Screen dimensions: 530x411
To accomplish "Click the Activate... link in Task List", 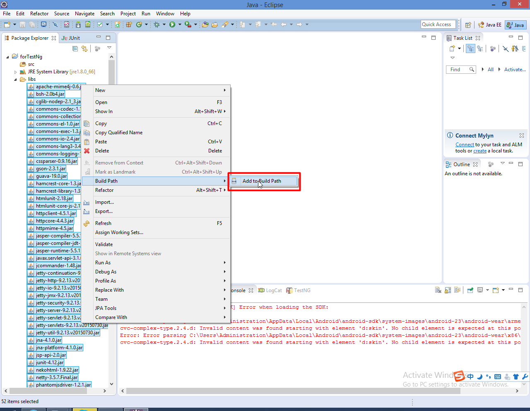I will (x=515, y=70).
